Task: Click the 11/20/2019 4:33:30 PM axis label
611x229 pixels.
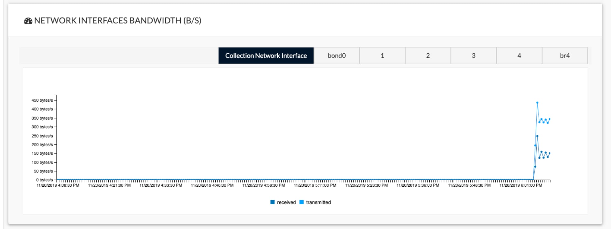Action: click(x=161, y=185)
